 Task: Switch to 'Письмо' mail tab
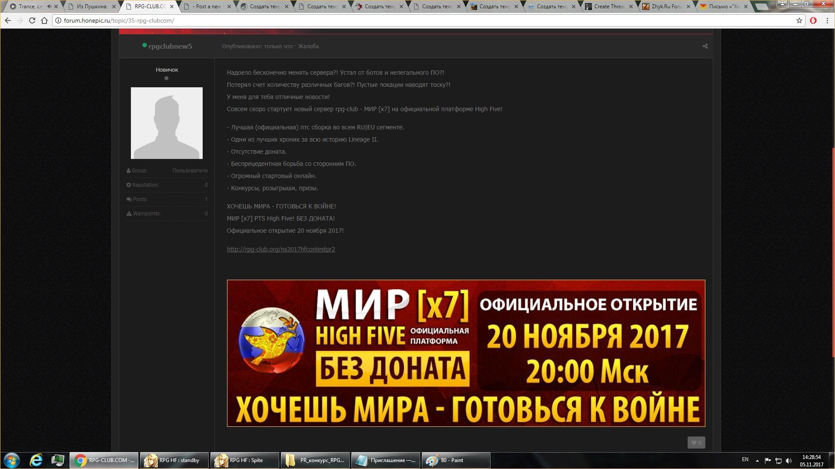pyautogui.click(x=724, y=7)
